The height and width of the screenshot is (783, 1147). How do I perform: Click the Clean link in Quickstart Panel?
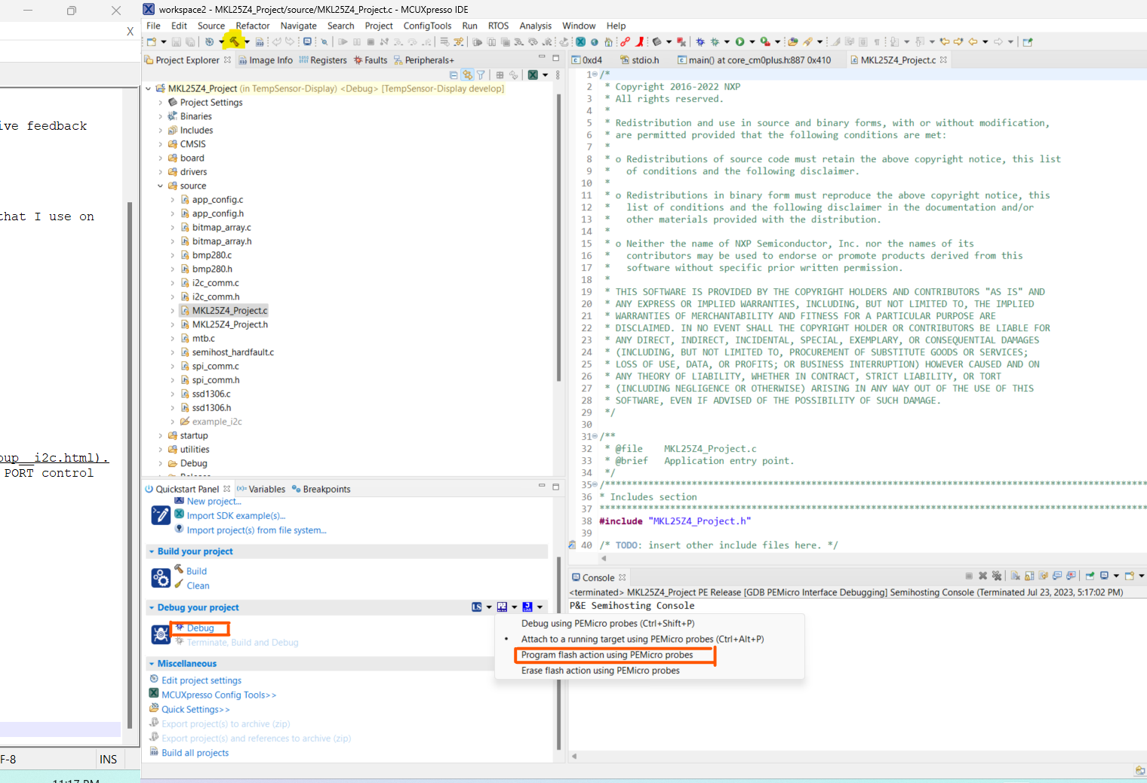tap(198, 585)
